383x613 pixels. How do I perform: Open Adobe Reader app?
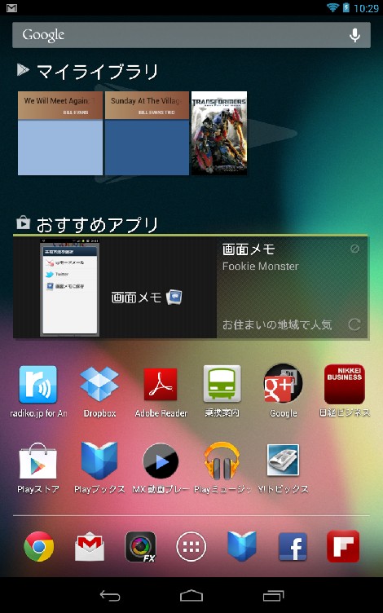pos(161,385)
